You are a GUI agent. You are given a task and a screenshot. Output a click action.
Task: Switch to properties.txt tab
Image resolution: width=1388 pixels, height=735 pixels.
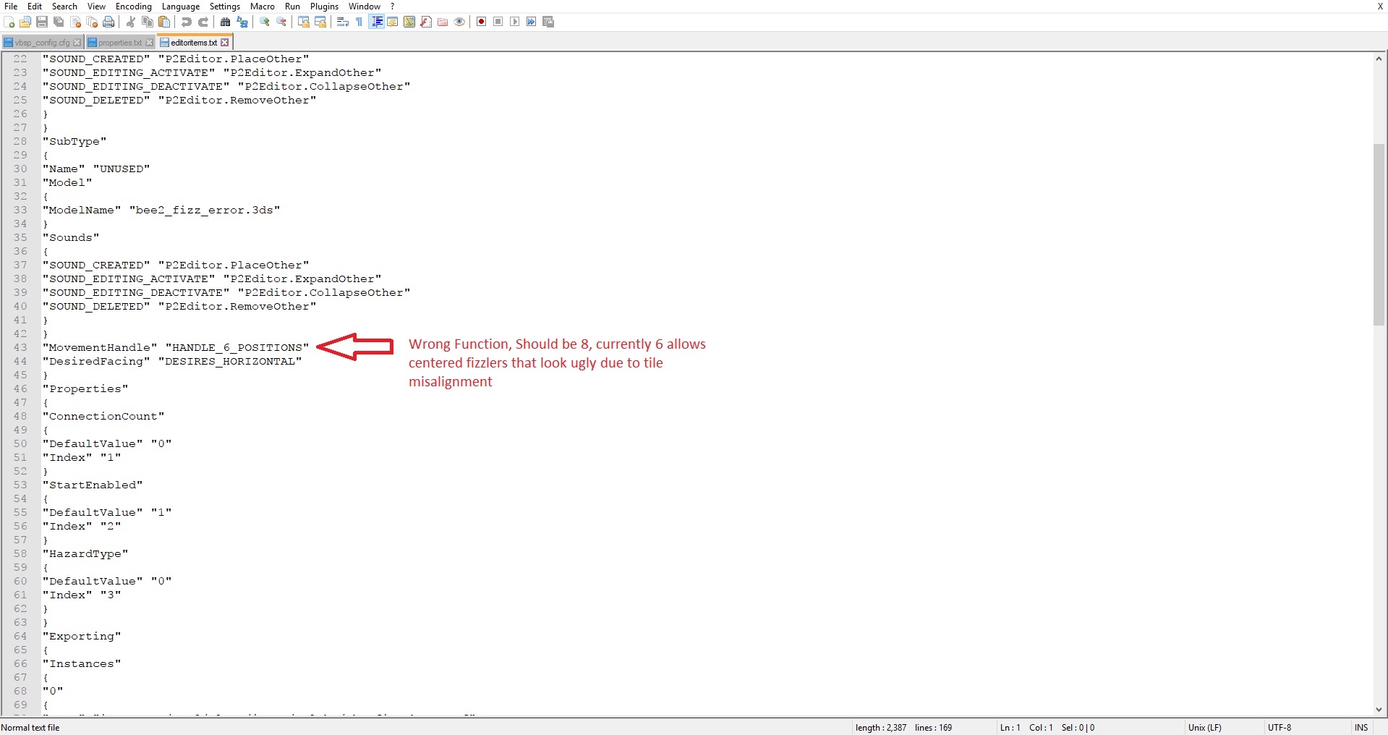[120, 43]
